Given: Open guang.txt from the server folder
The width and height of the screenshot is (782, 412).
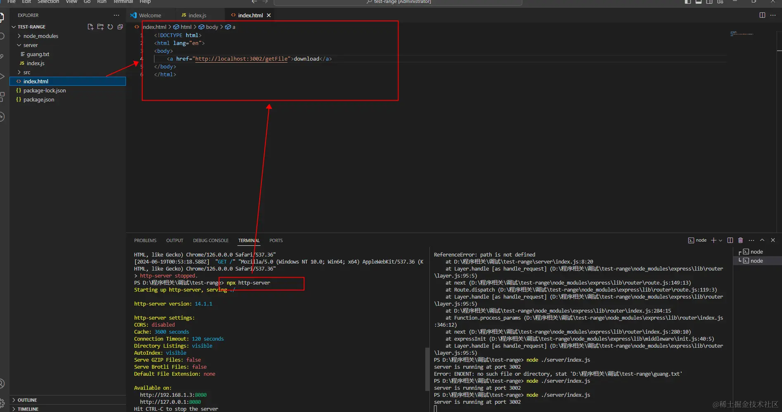Looking at the screenshot, I should tap(38, 54).
